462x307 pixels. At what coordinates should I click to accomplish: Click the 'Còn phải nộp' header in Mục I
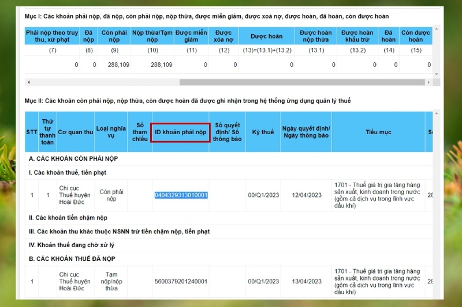click(x=114, y=36)
